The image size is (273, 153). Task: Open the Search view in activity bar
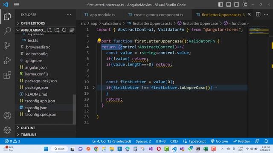7,31
